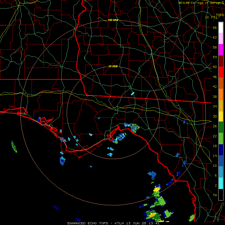Click the 50 legend value
The width and height of the screenshot is (225, 225).
coord(215,67)
